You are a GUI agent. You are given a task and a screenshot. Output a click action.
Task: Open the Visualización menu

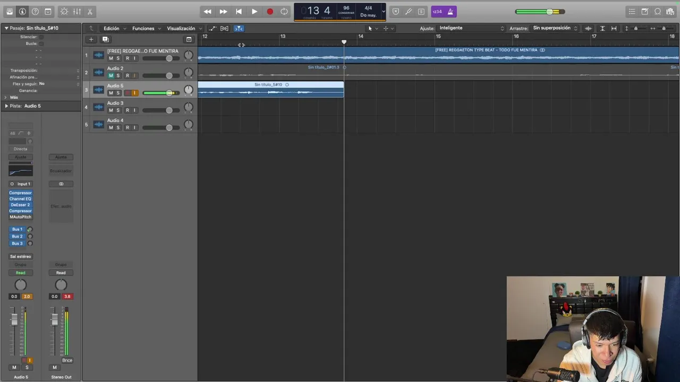pos(184,29)
